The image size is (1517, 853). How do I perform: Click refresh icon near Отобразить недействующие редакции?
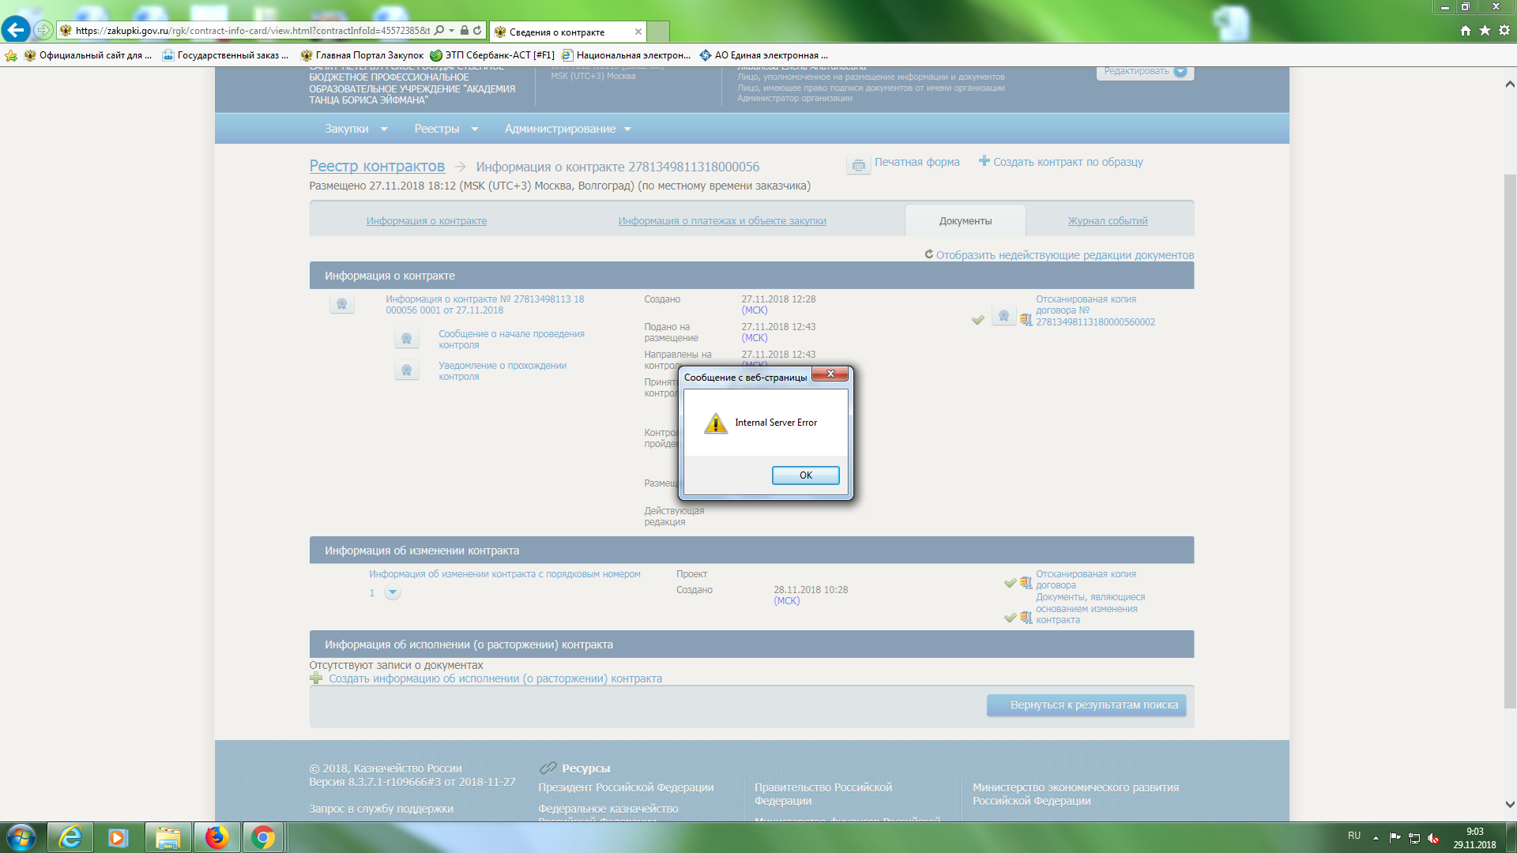(x=928, y=254)
